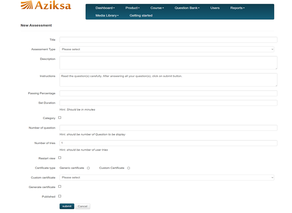Click the Number of question field
The height and width of the screenshot is (213, 292).
(169, 128)
